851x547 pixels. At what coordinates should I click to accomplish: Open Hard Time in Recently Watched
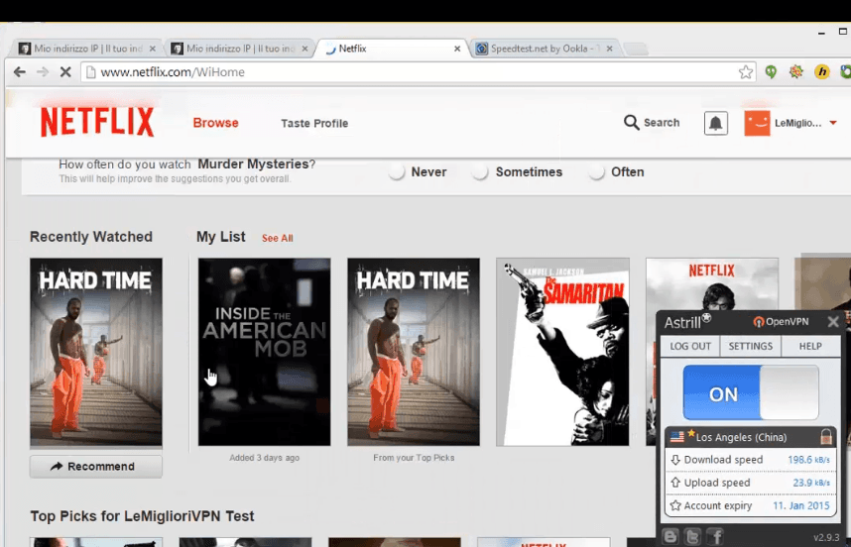pos(96,352)
